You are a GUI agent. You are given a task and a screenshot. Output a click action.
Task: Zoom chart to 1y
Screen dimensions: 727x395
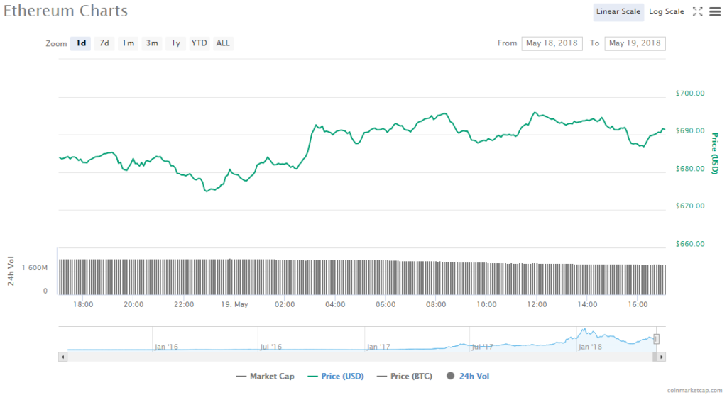tap(175, 43)
